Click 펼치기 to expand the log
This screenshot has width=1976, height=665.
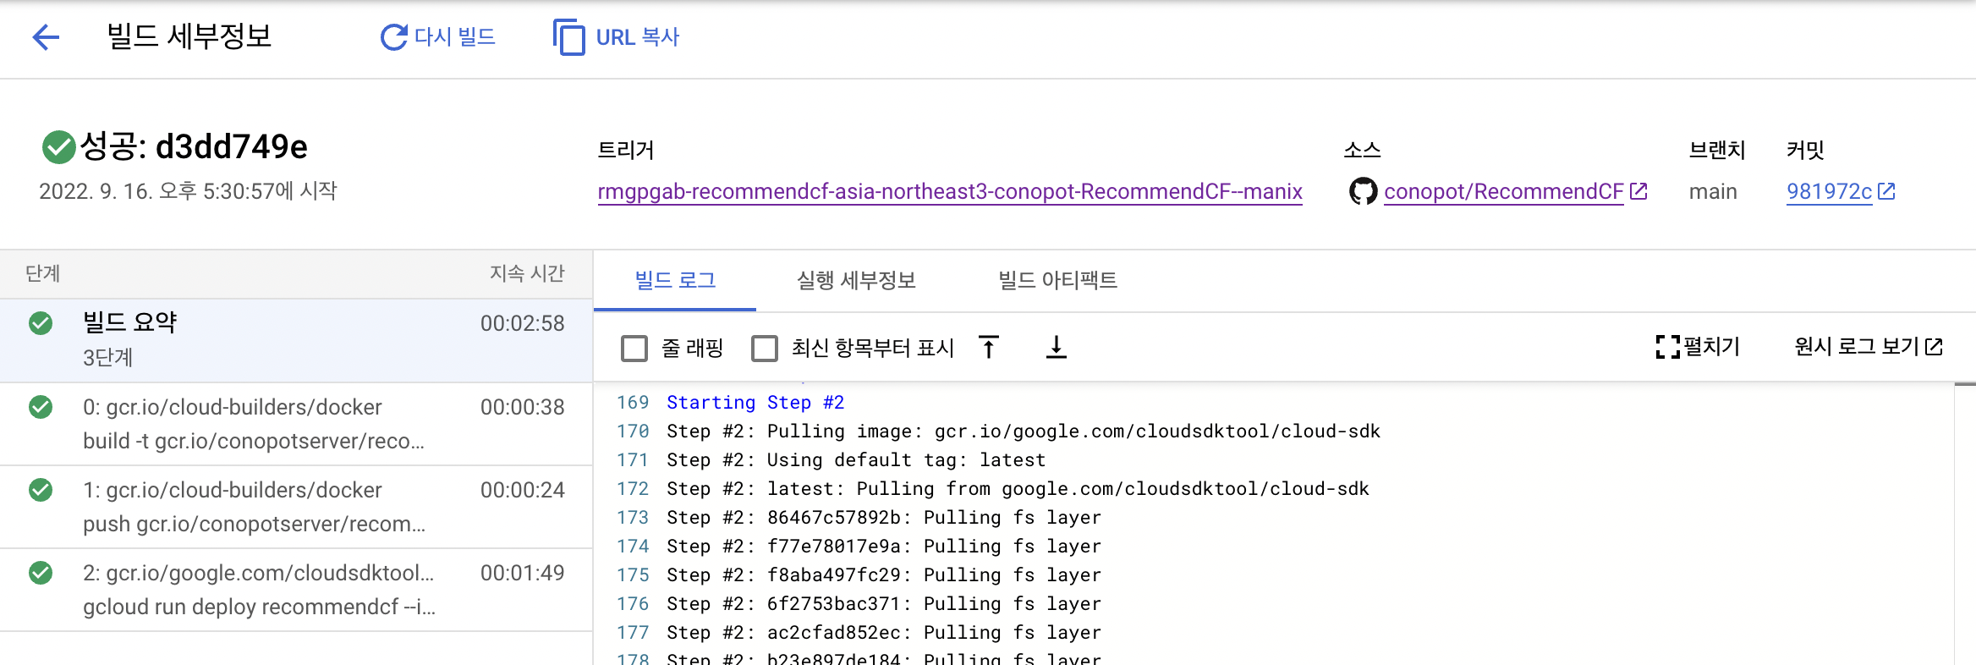click(1711, 347)
